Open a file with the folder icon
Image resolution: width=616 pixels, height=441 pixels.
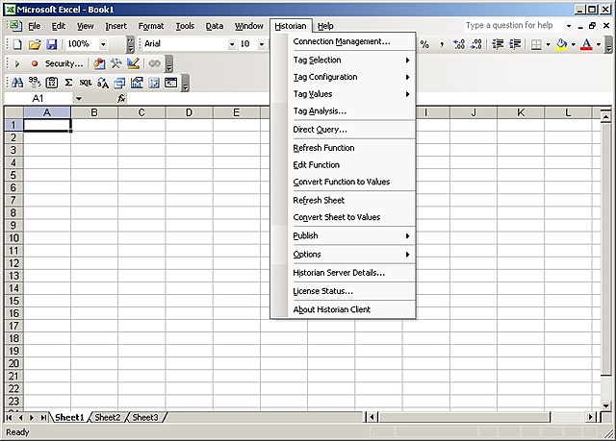point(35,44)
